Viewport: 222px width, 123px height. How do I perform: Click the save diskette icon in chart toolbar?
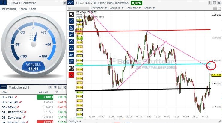[x=219, y=8]
